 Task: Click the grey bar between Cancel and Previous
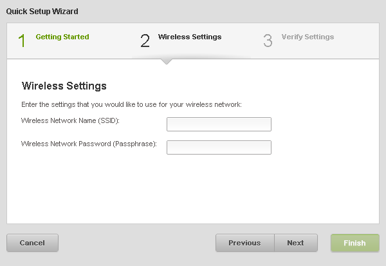coord(136,243)
